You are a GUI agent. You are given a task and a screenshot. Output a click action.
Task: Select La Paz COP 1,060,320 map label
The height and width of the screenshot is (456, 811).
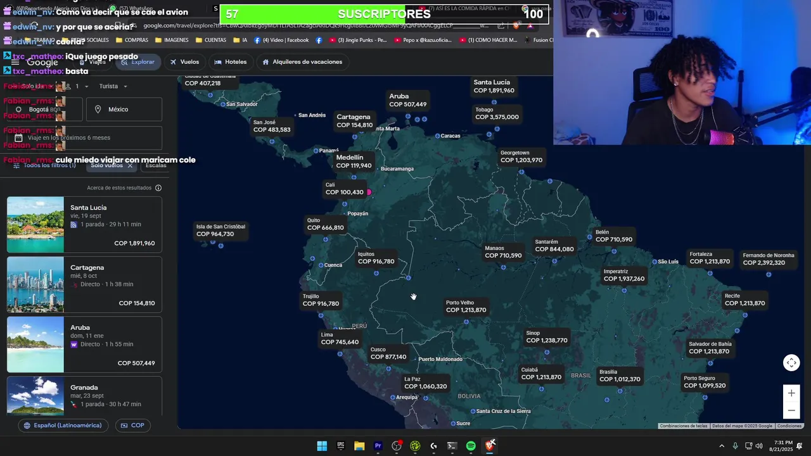tap(425, 383)
